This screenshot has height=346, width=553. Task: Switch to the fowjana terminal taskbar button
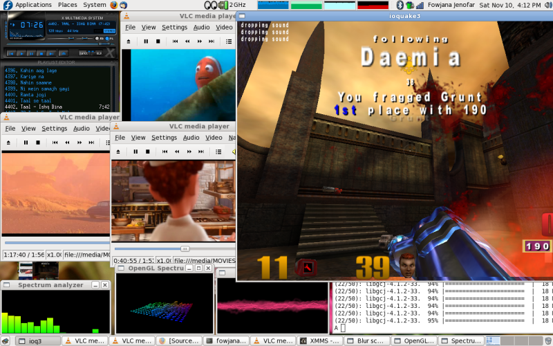pos(227,341)
